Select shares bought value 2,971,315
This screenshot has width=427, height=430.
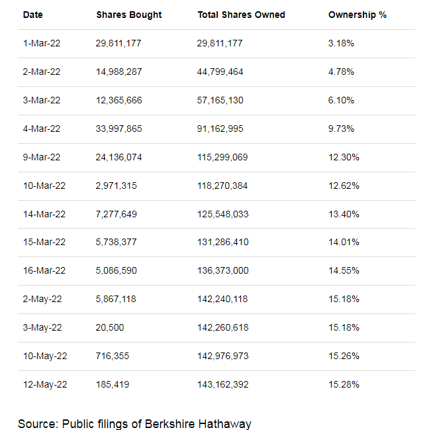click(116, 186)
